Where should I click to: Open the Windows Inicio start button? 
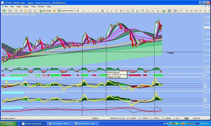coord(8,123)
